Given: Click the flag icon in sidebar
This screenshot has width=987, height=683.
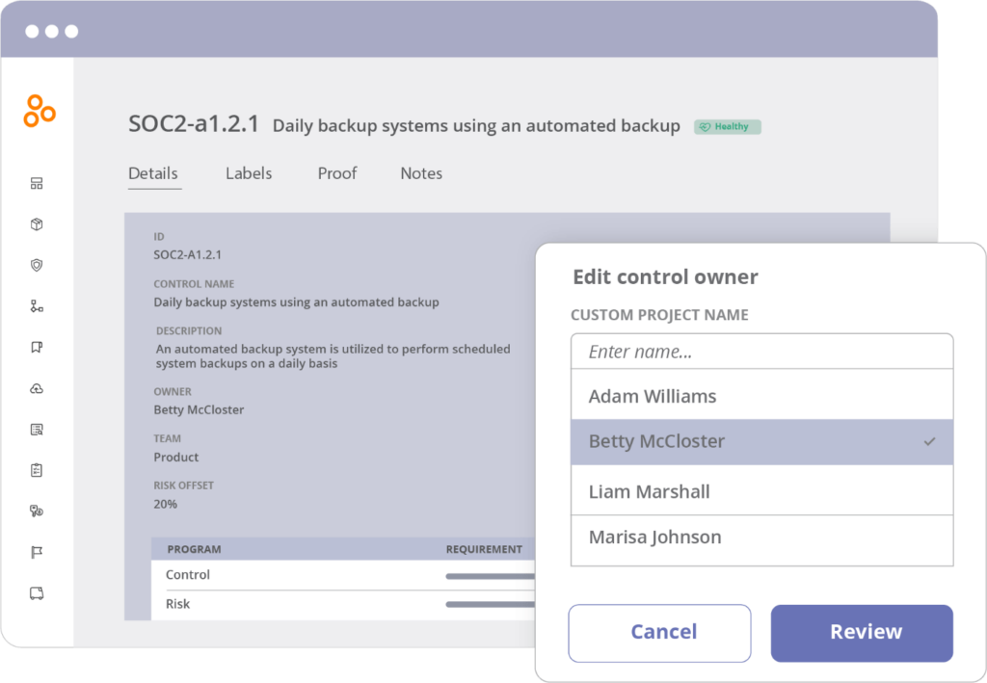Looking at the screenshot, I should point(37,552).
